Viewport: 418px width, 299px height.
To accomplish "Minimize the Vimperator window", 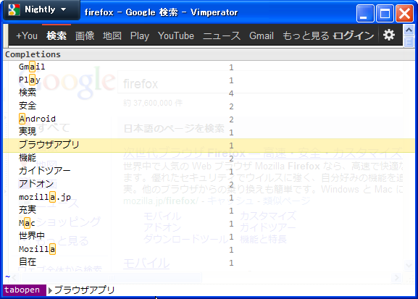I will [365, 13].
